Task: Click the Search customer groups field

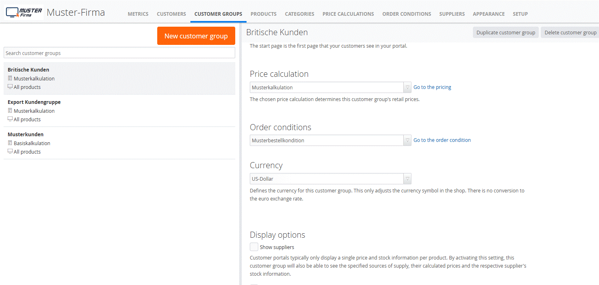Action: click(x=119, y=53)
